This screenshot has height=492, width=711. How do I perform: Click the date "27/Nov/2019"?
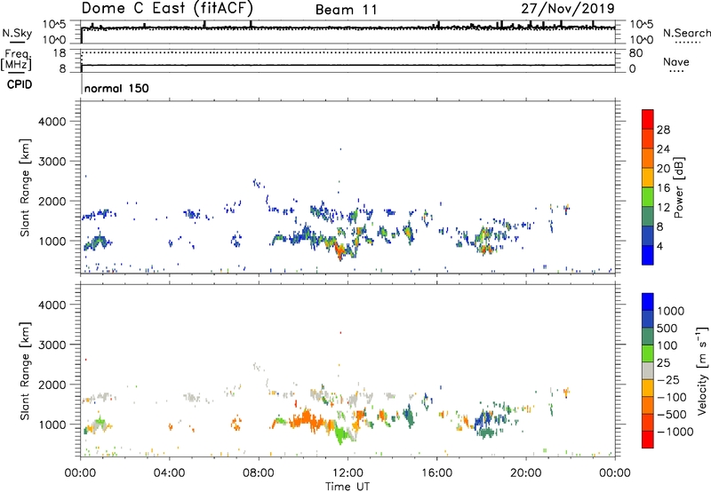[568, 8]
